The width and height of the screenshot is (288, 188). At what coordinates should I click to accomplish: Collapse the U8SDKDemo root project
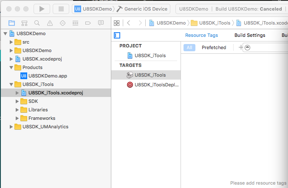(x=6, y=33)
